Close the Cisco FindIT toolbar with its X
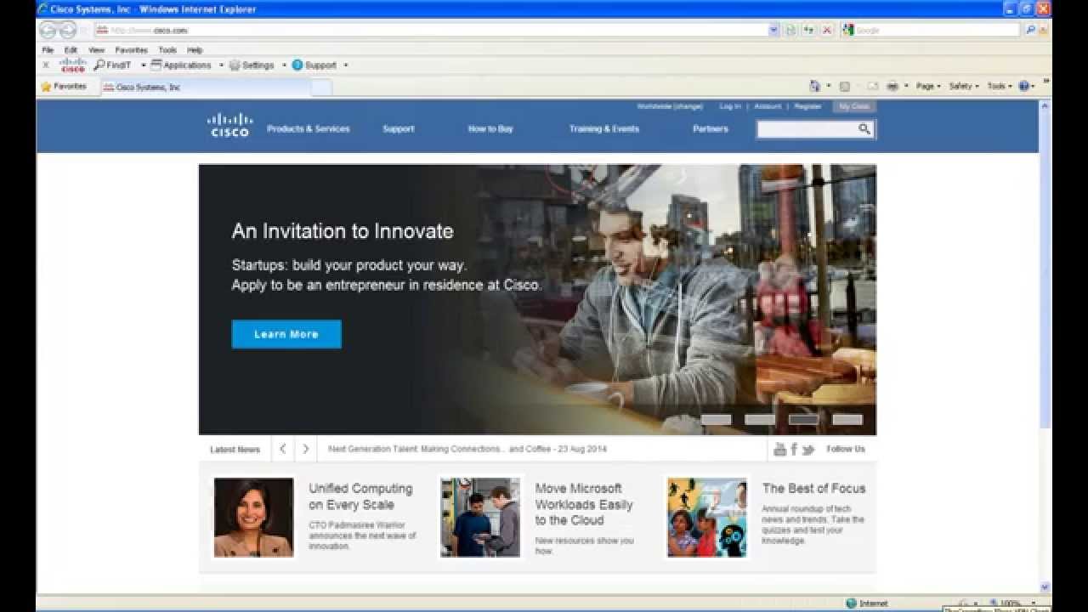 point(46,65)
